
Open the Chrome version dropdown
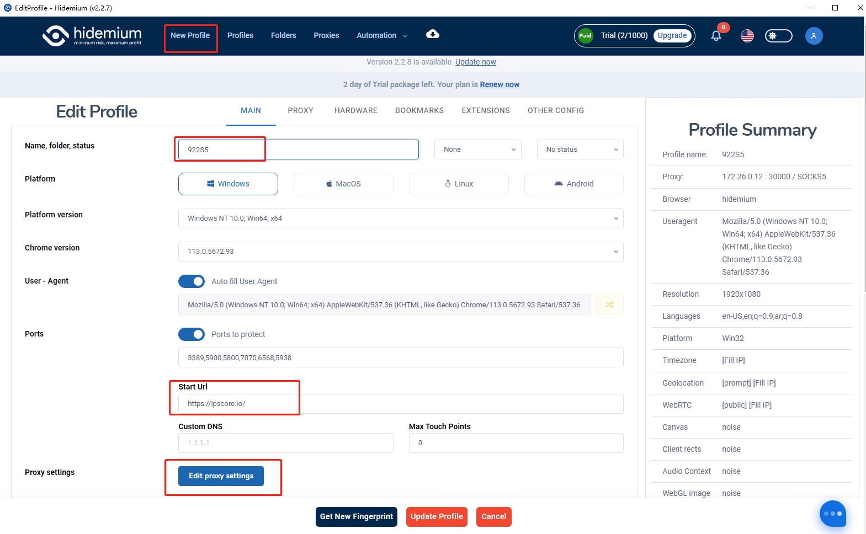tap(401, 252)
